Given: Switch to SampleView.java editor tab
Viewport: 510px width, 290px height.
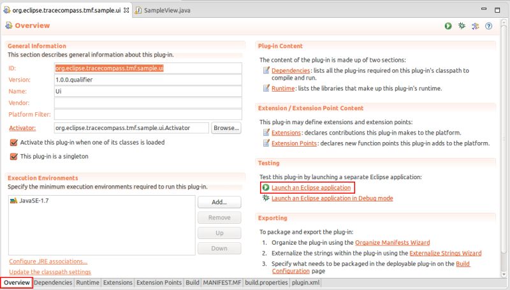Looking at the screenshot, I should [x=163, y=10].
